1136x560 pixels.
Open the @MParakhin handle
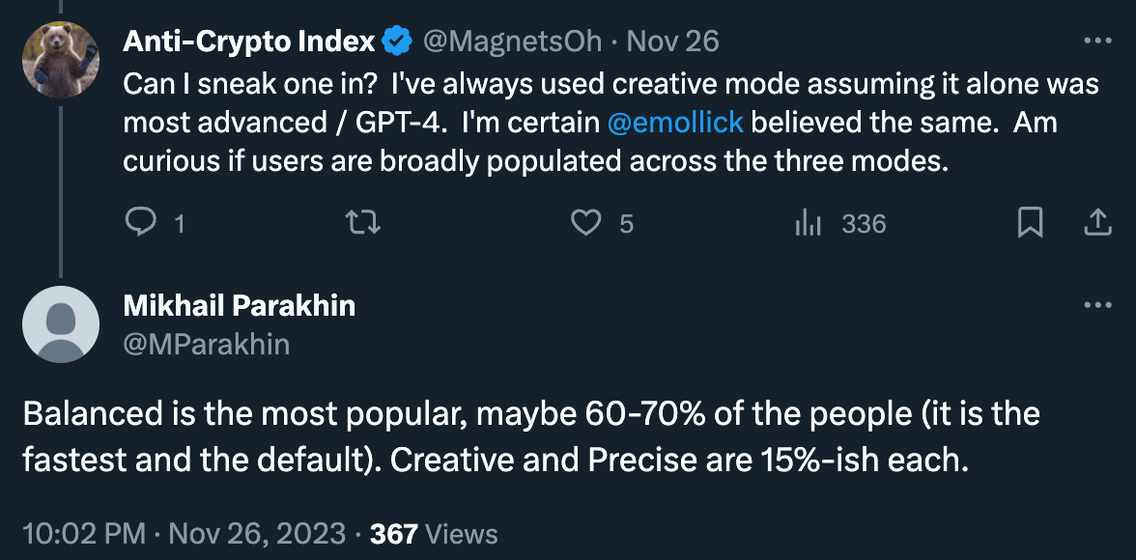[x=207, y=344]
